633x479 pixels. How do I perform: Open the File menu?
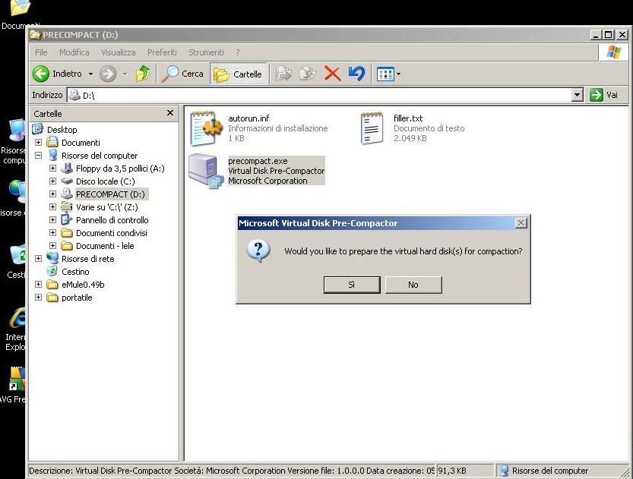(x=41, y=52)
